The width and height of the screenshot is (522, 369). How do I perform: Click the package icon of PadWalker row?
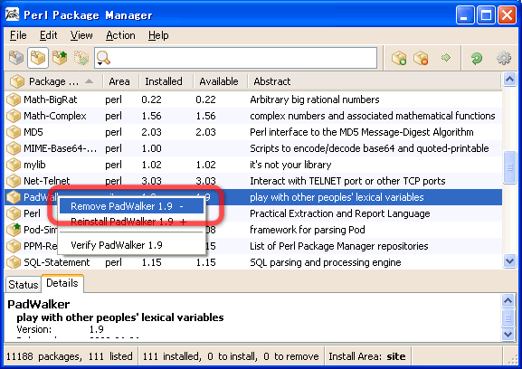click(14, 197)
